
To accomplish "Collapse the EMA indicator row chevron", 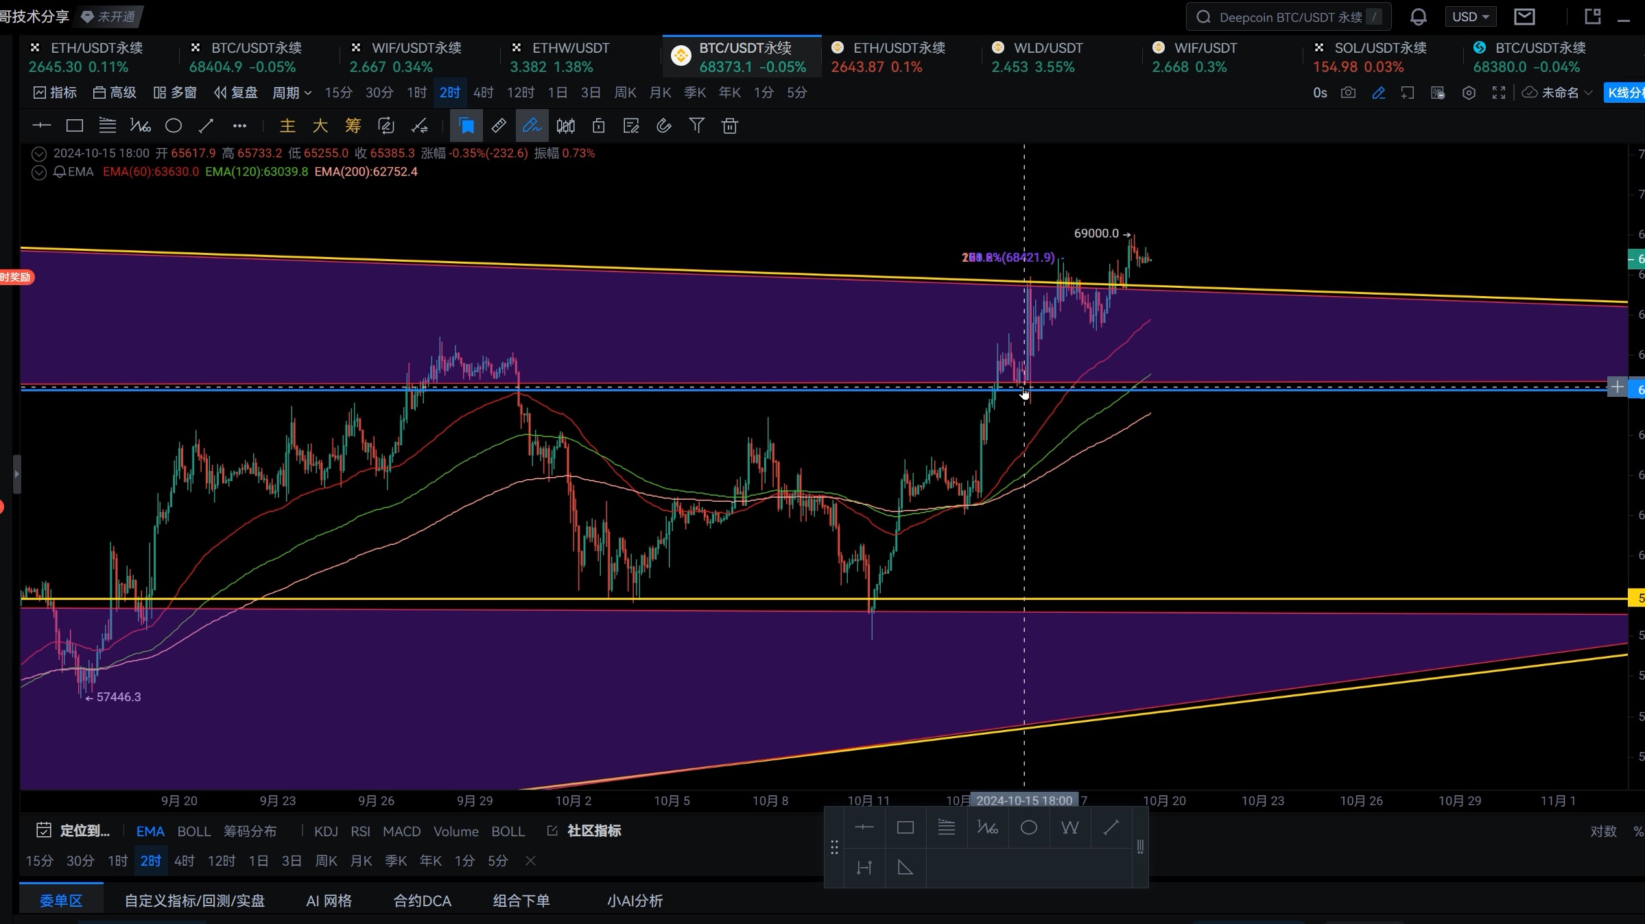I will click(39, 172).
